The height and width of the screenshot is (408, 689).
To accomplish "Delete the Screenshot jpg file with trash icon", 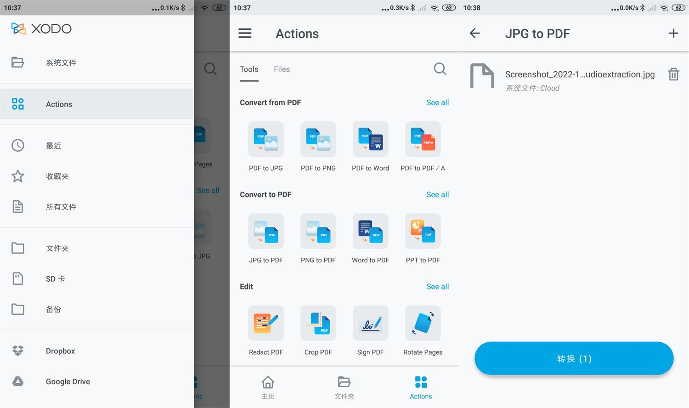I will (x=673, y=74).
